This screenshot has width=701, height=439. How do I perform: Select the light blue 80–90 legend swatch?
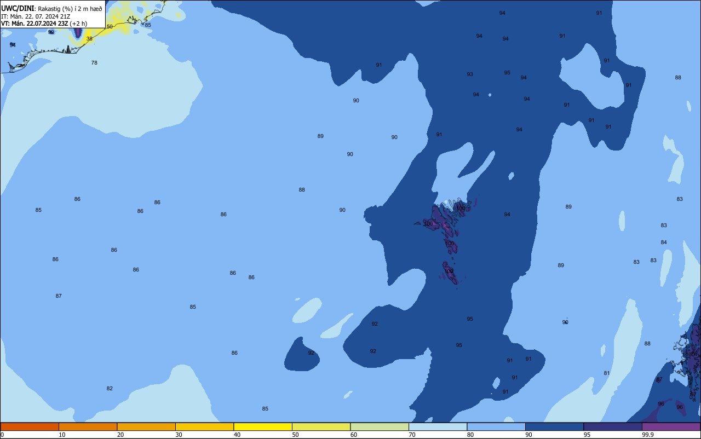pyautogui.click(x=496, y=426)
